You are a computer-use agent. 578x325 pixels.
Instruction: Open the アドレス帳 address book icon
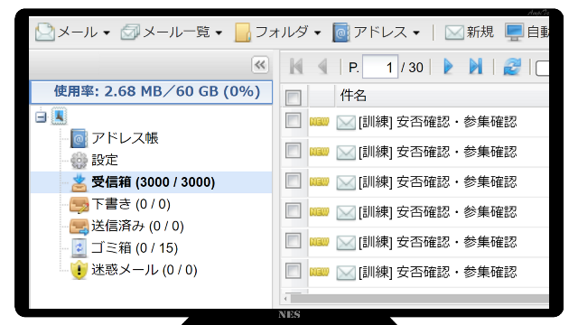[x=79, y=138]
